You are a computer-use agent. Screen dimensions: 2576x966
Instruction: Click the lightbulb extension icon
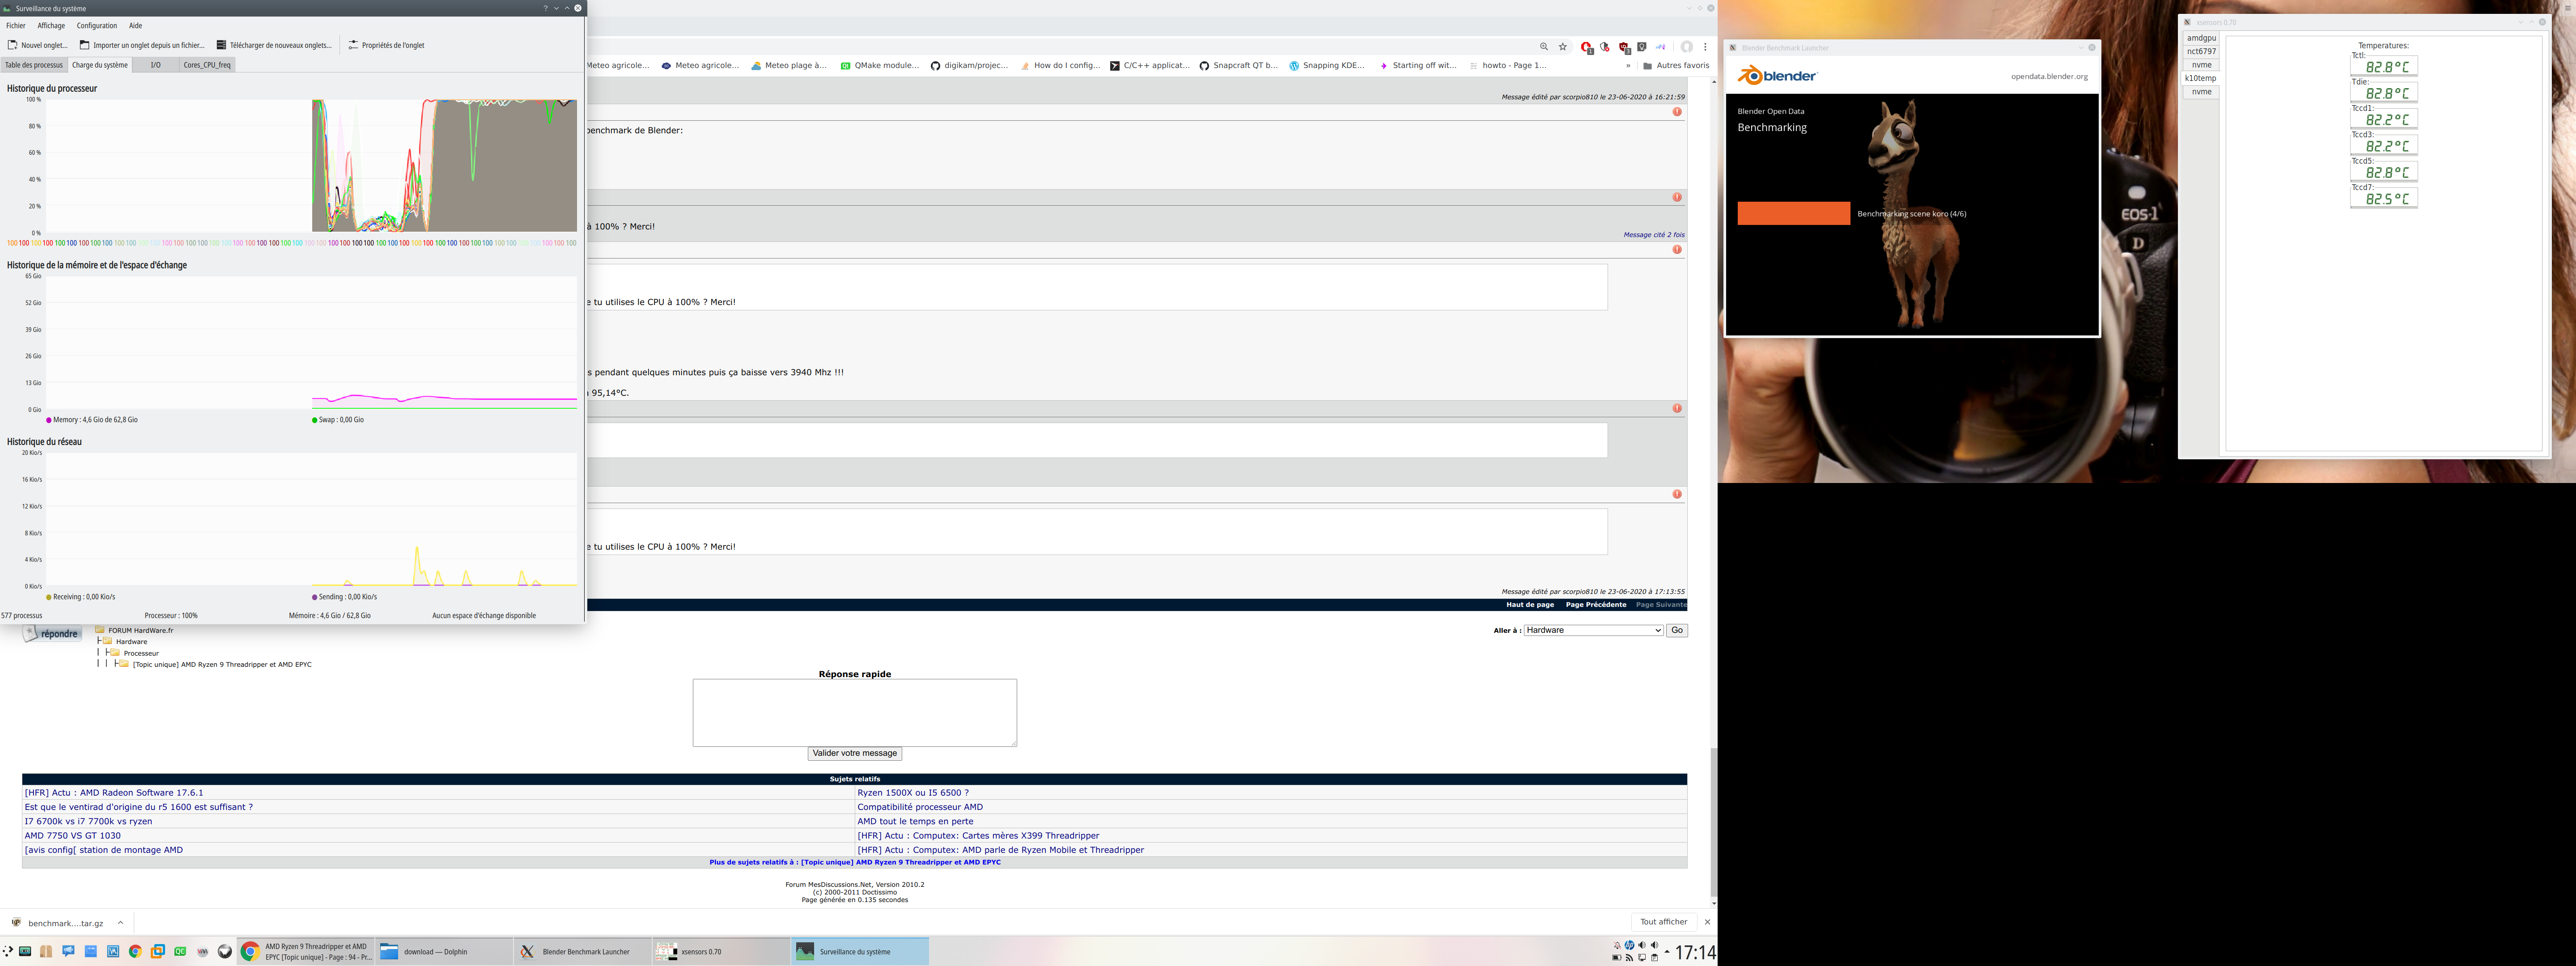pos(1642,47)
